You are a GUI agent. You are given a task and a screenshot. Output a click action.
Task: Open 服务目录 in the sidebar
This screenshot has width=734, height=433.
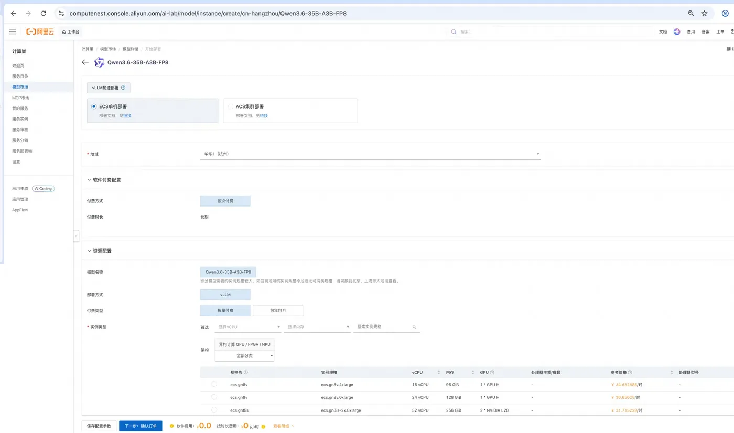coord(20,77)
